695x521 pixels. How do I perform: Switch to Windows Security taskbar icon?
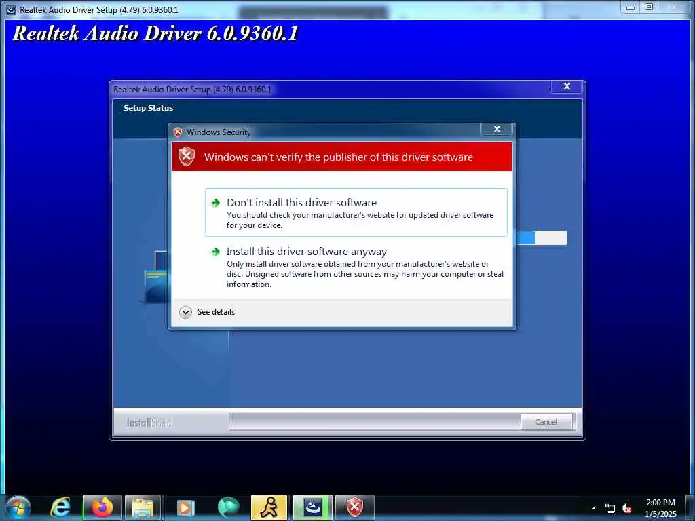(354, 507)
